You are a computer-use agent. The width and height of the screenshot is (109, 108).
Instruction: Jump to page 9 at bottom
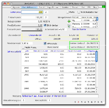point(102,102)
